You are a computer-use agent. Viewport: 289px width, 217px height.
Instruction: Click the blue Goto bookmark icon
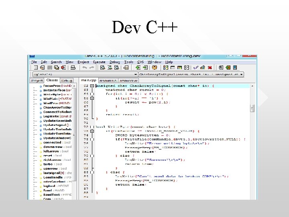235,68
